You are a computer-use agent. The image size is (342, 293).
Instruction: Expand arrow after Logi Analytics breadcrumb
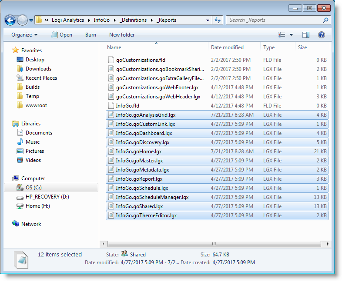89,20
